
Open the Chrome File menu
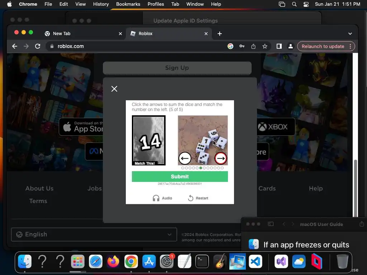[x=48, y=4]
